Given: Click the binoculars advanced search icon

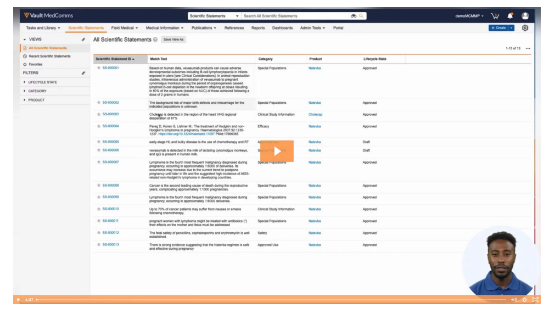Looking at the screenshot, I should pyautogui.click(x=353, y=16).
